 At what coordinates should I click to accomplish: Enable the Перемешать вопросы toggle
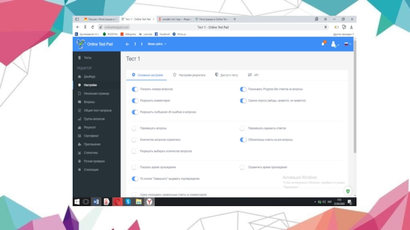pyautogui.click(x=134, y=128)
